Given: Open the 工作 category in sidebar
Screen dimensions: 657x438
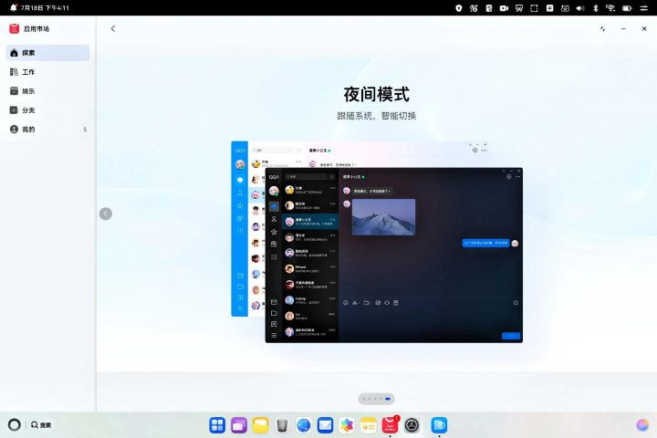Looking at the screenshot, I should point(47,72).
